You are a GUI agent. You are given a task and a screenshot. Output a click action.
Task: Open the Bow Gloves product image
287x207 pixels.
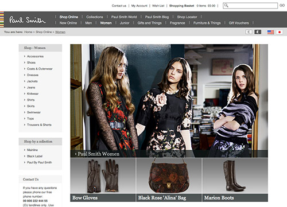point(103,176)
